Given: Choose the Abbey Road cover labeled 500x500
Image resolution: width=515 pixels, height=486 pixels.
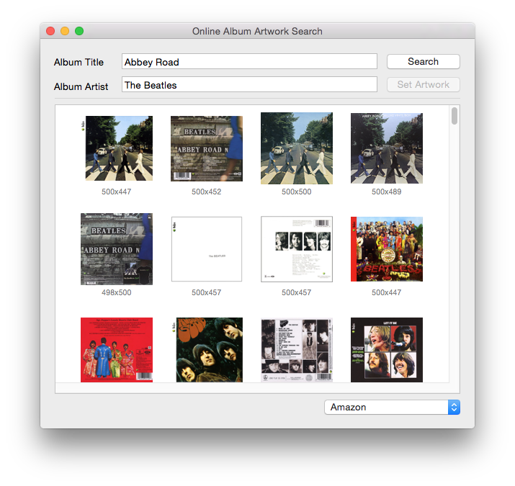Looking at the screenshot, I should (297, 148).
